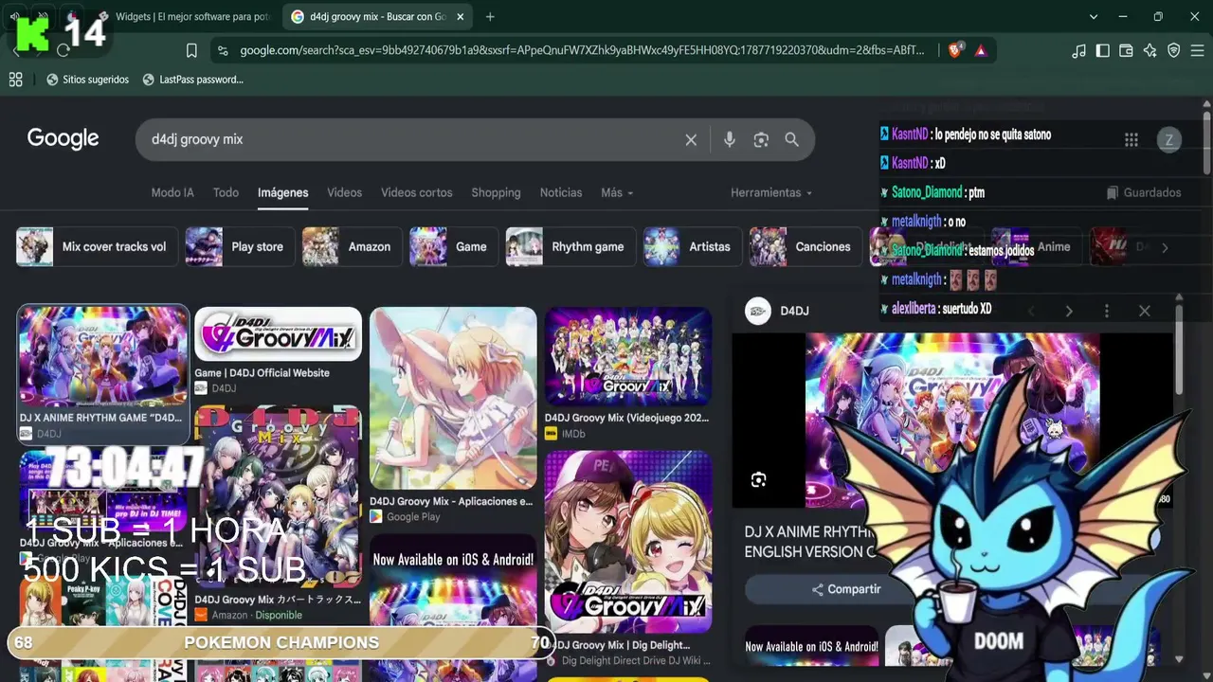Open Google apps grid launcher
Viewport: 1213px width, 682px height.
pos(1132,140)
